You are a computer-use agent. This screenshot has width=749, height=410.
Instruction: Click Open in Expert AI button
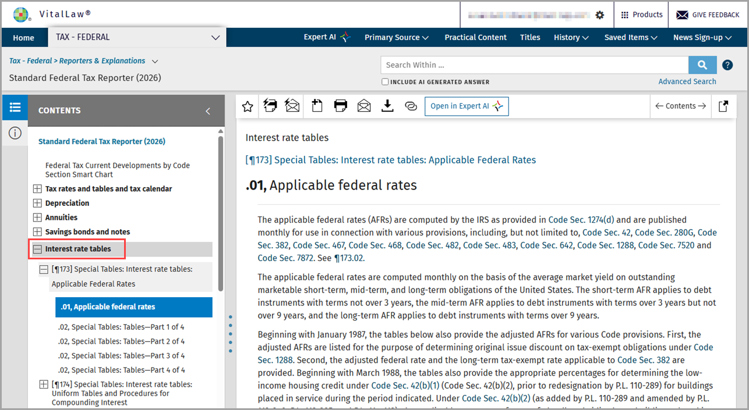[467, 106]
